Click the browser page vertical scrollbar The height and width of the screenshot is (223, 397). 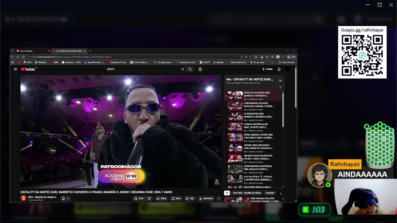(296, 87)
